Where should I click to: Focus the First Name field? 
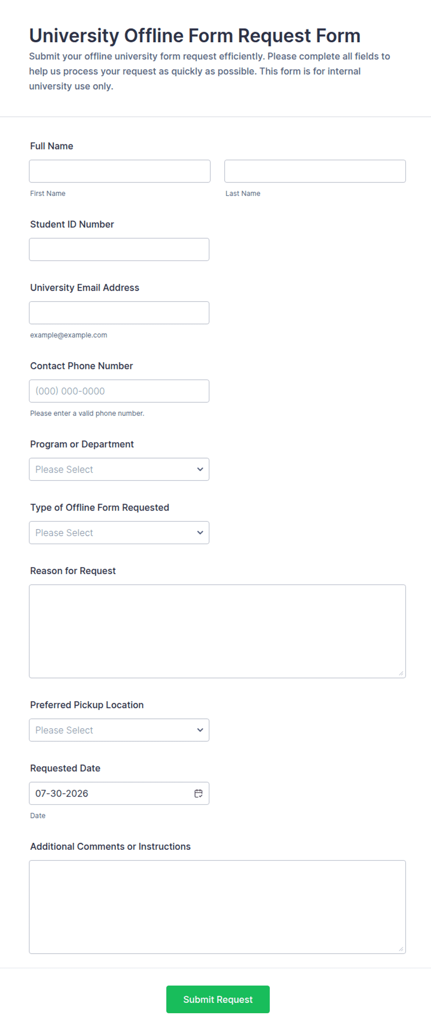click(x=120, y=171)
